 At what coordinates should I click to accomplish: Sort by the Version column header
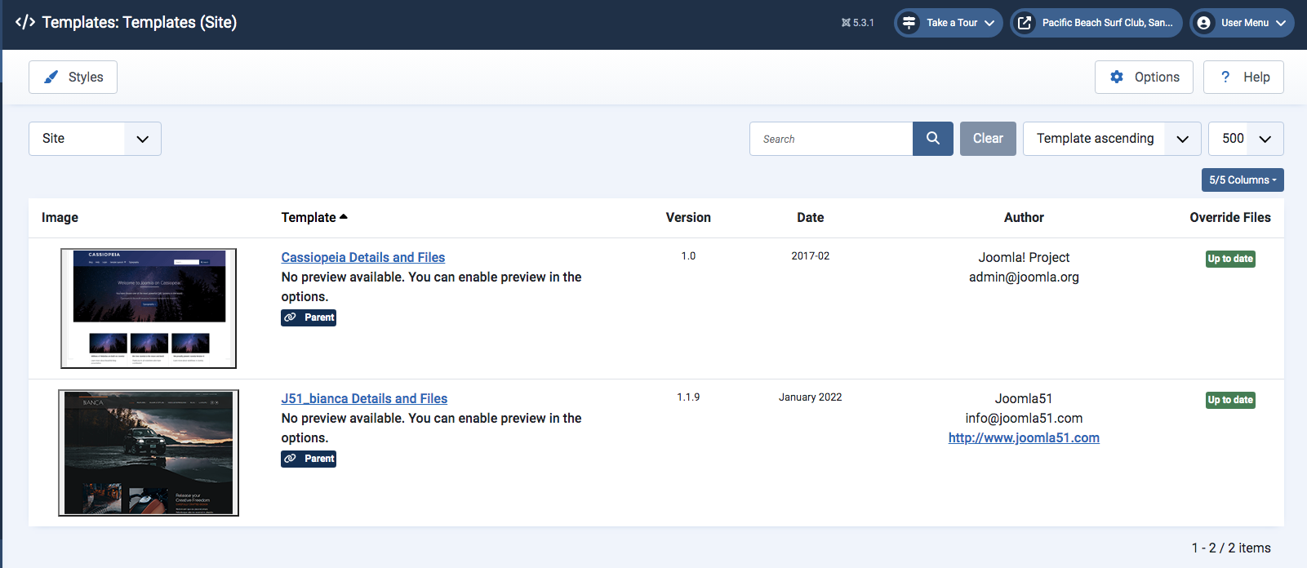pyautogui.click(x=687, y=218)
